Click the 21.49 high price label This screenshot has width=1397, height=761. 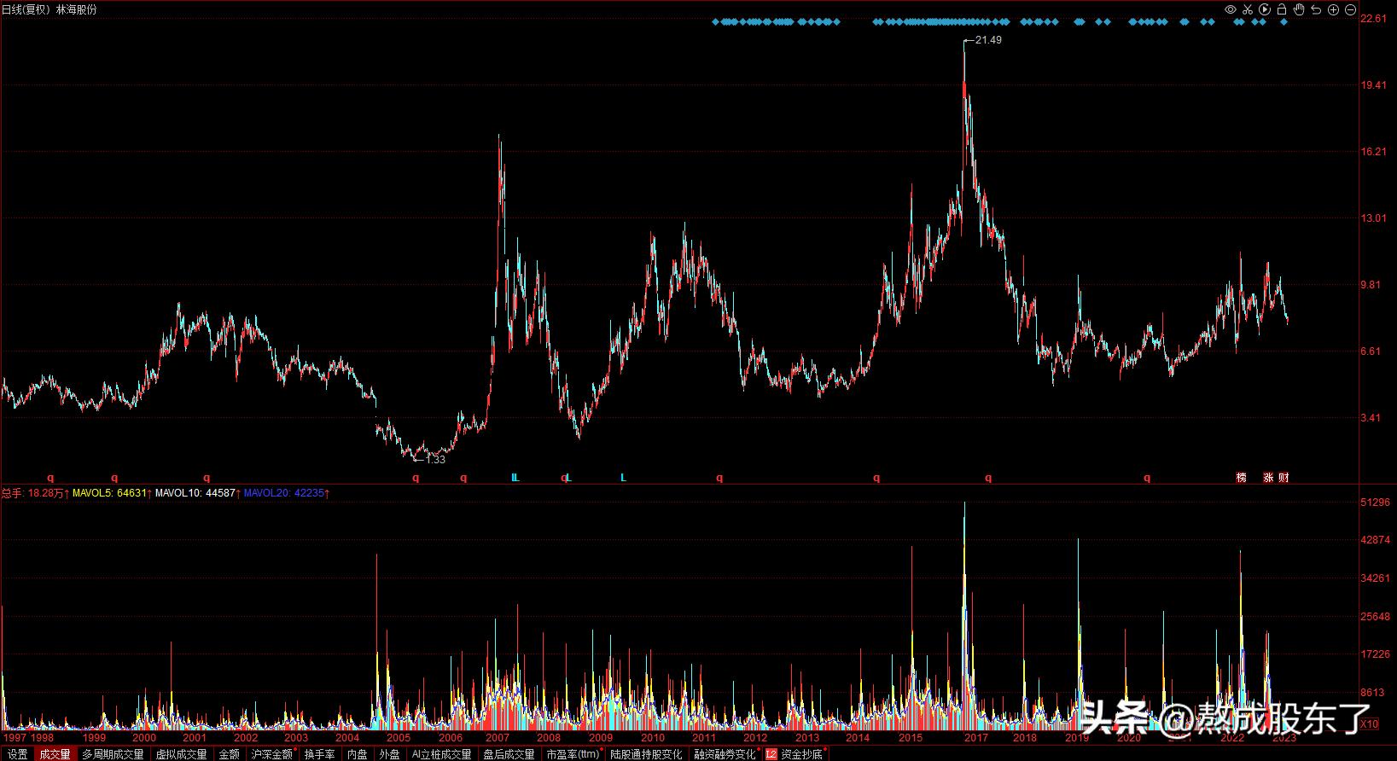coord(988,40)
